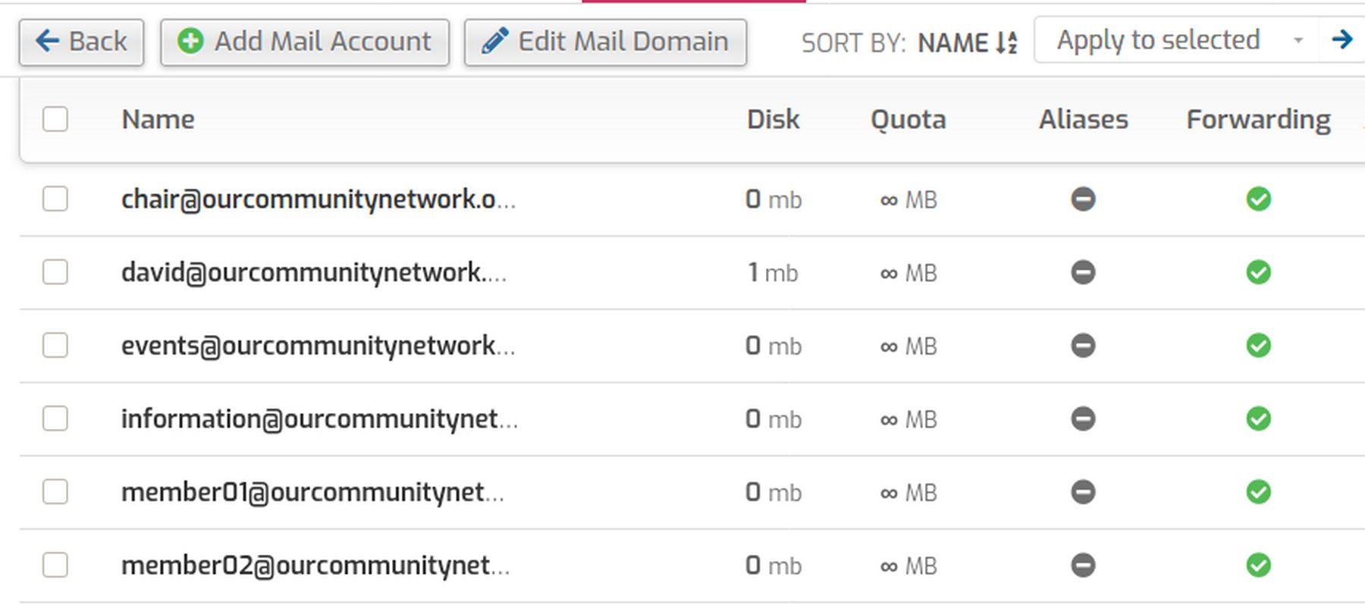The image size is (1365, 605).
Task: Click the aliases minus icon in member02 row
Action: click(1083, 565)
